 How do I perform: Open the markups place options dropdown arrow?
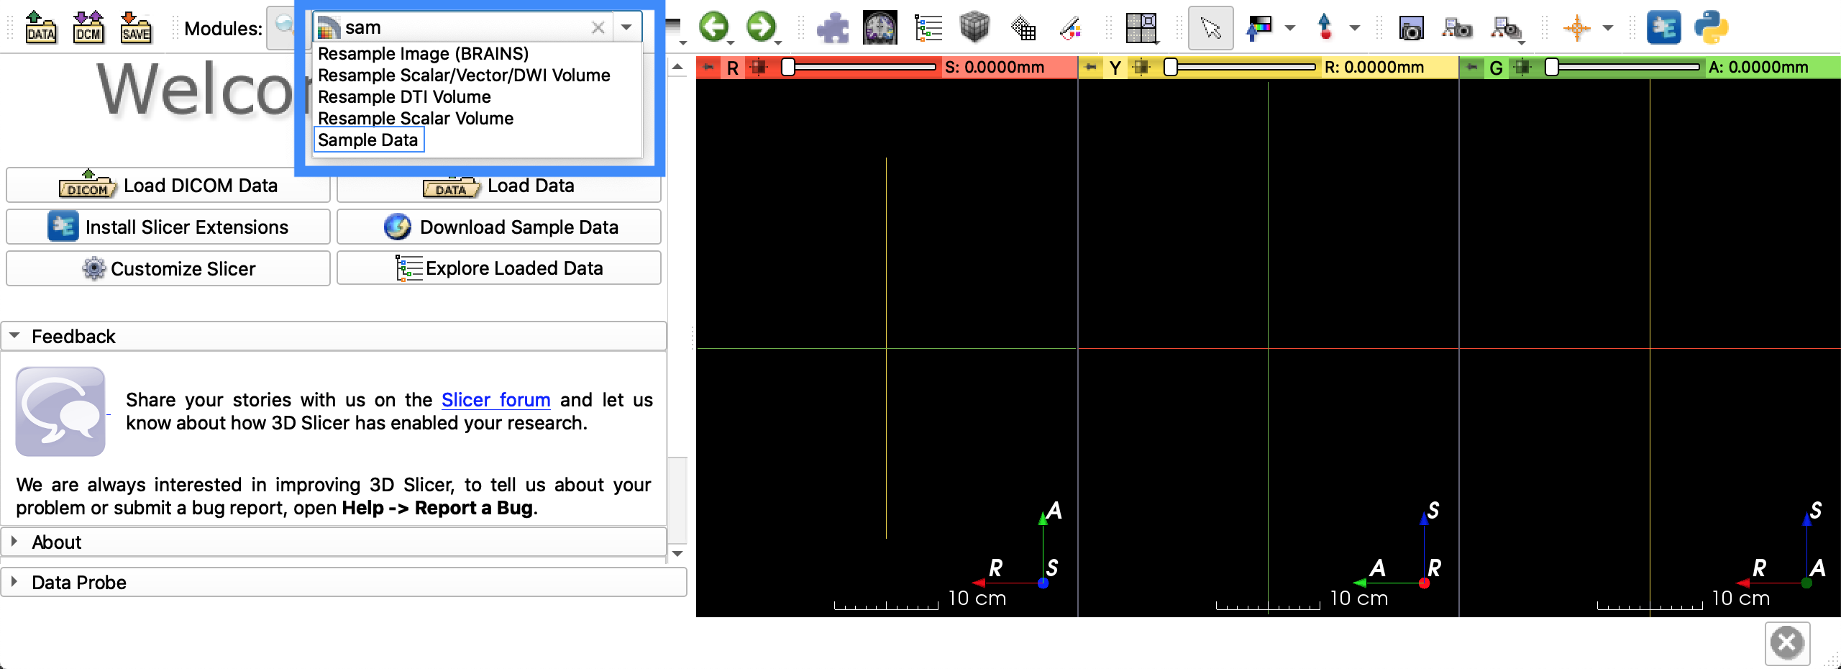click(x=1354, y=28)
